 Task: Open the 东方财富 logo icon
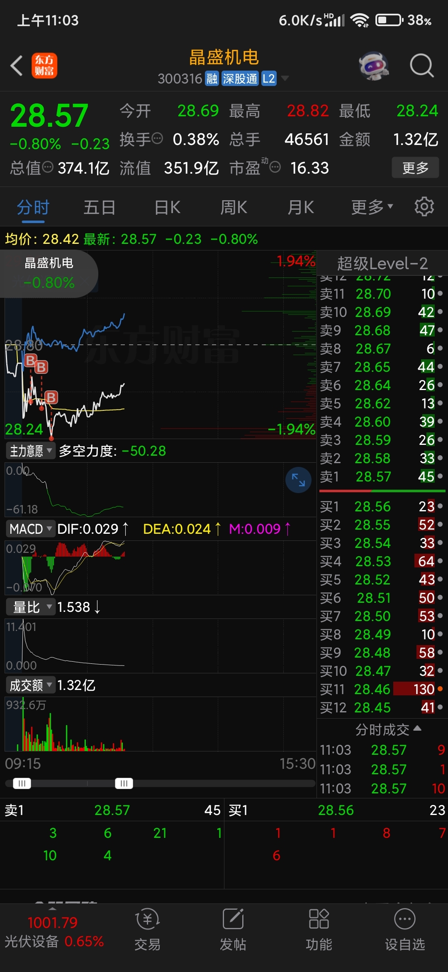44,66
